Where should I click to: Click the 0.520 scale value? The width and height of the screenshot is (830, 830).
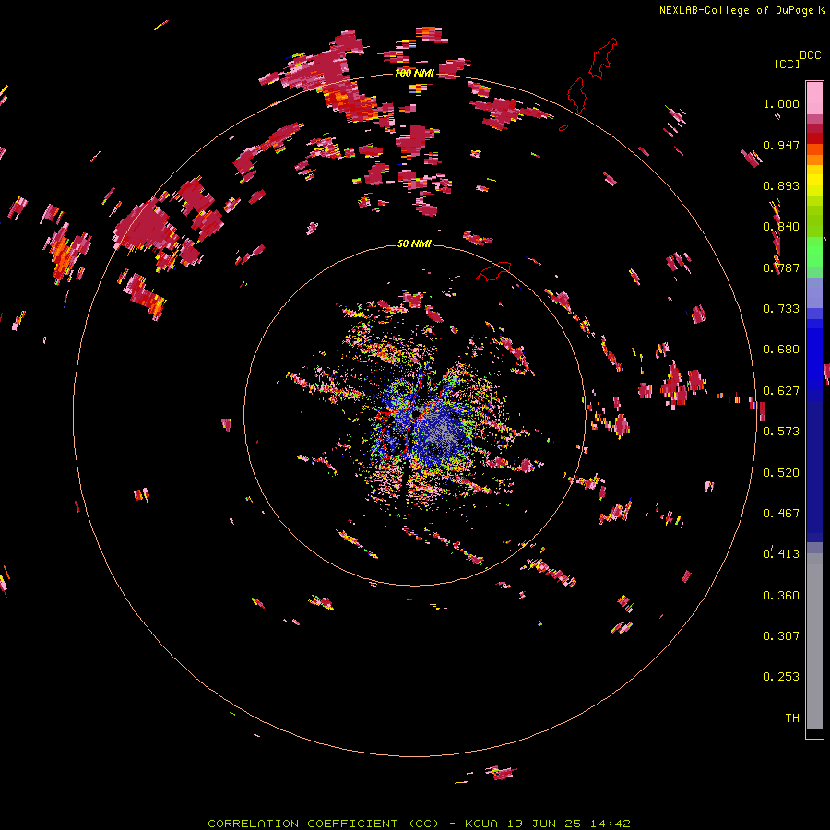point(781,473)
